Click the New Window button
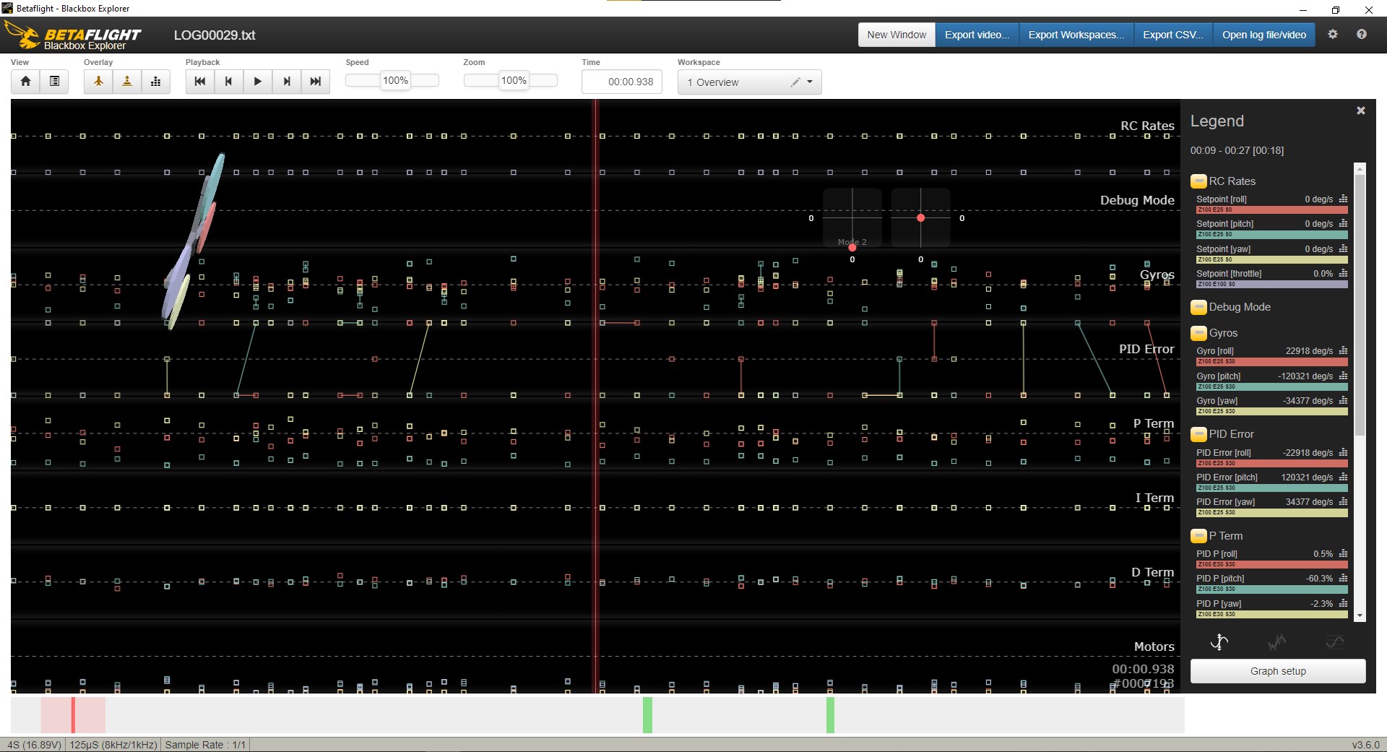 point(896,35)
